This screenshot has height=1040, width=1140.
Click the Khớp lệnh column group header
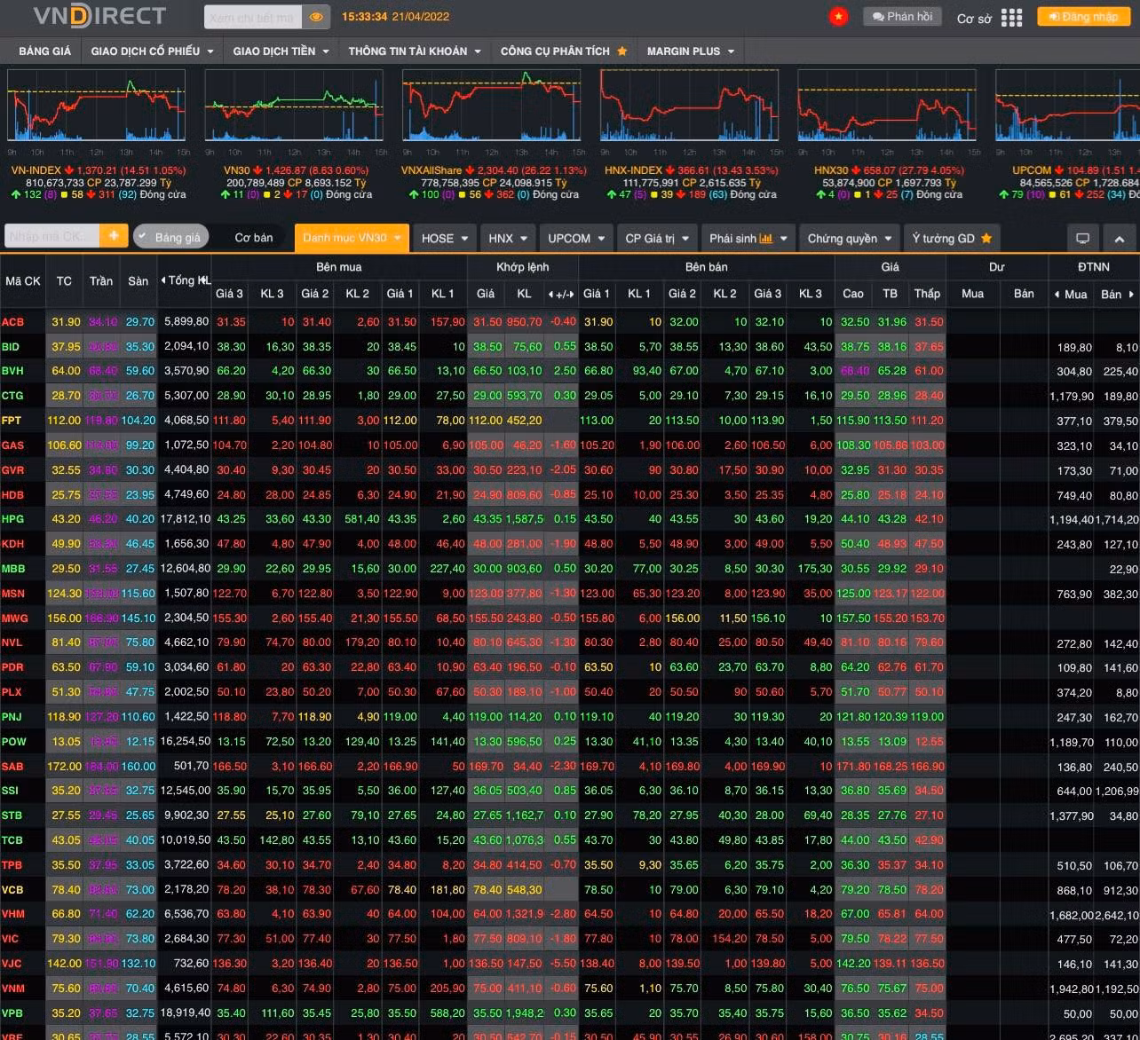(523, 267)
